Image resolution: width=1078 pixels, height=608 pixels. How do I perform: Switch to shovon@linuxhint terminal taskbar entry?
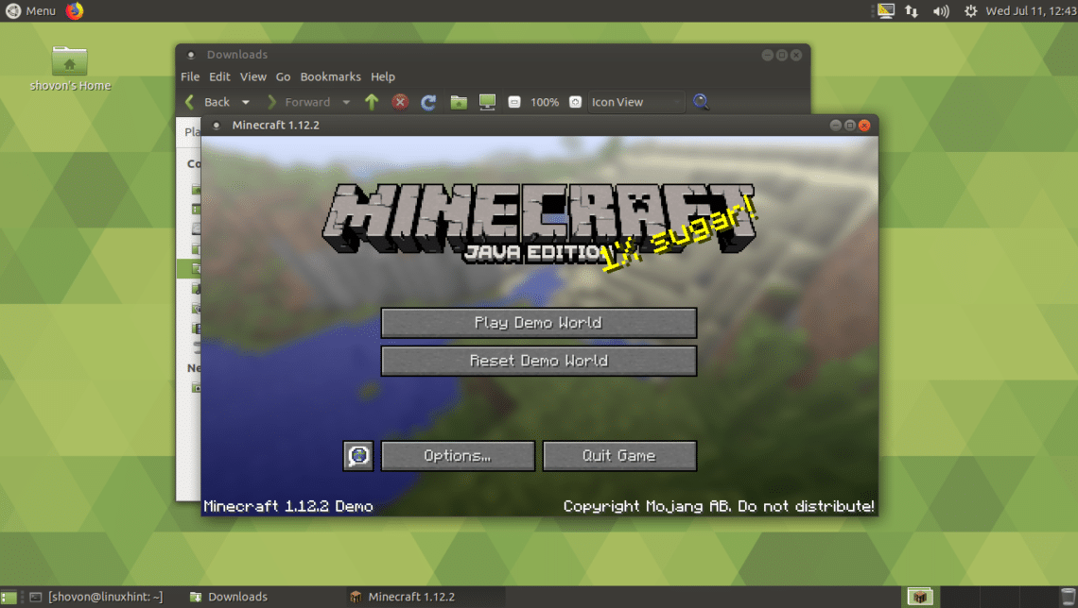96,597
